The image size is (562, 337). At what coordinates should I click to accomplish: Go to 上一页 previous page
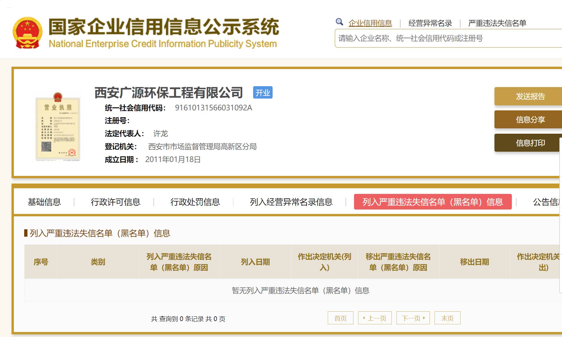375,318
